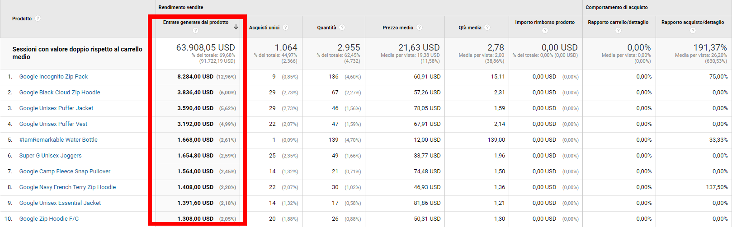Viewport: 732px width, 227px height.
Task: Select revenue cell 1.564,00 USD
Action: [195, 171]
